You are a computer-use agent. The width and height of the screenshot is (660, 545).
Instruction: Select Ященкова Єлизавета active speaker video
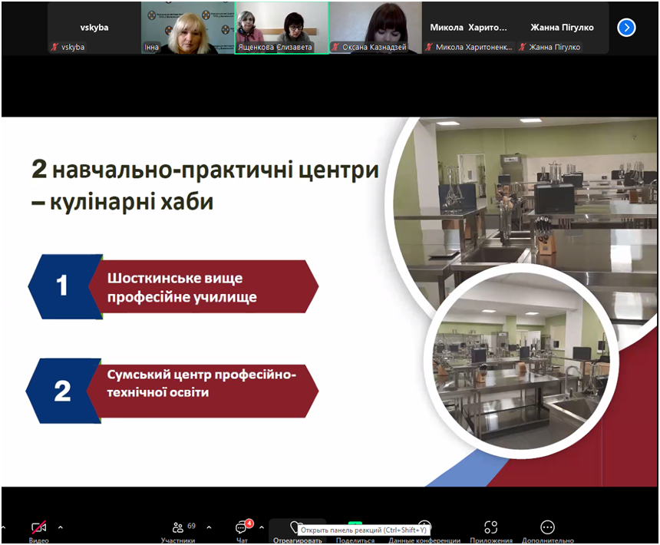(282, 28)
